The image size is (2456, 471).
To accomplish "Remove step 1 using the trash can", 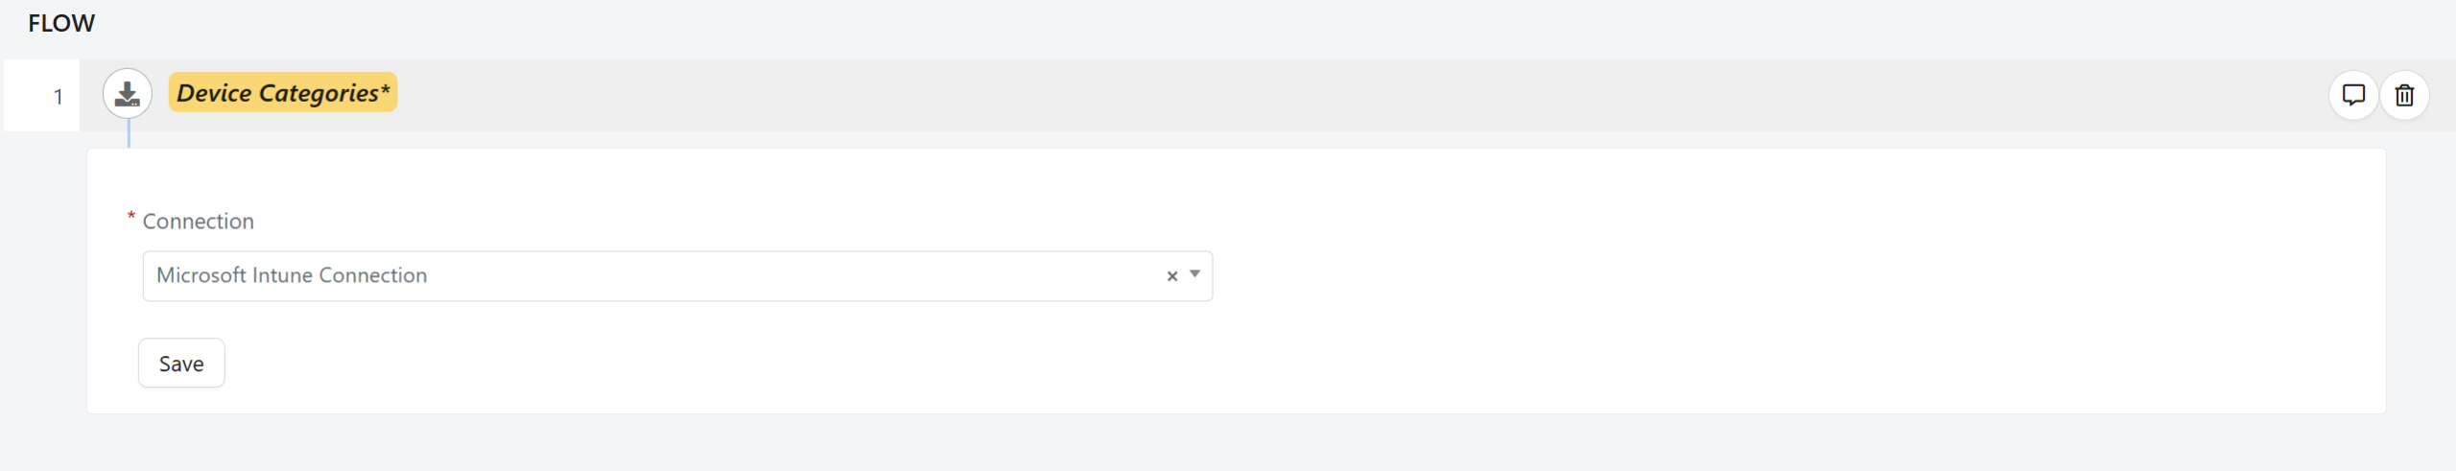I will click(2404, 95).
